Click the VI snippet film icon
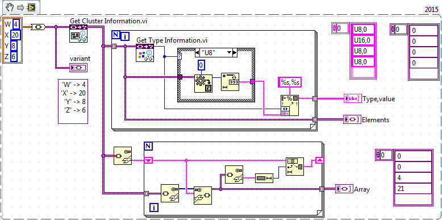Screen dimensions: 442x220 click(x=31, y=7)
